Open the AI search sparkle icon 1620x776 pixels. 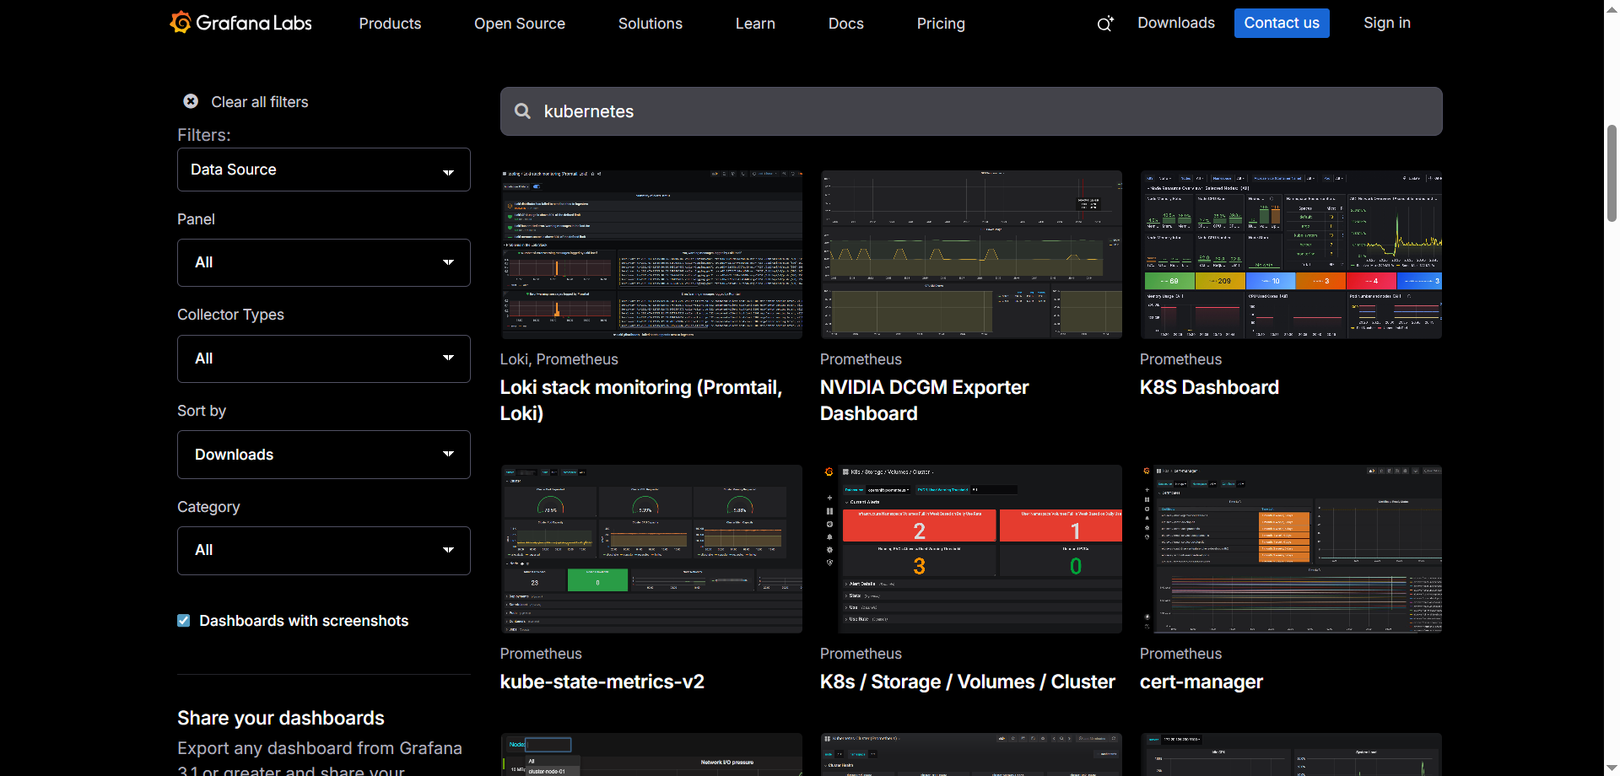tap(1105, 24)
